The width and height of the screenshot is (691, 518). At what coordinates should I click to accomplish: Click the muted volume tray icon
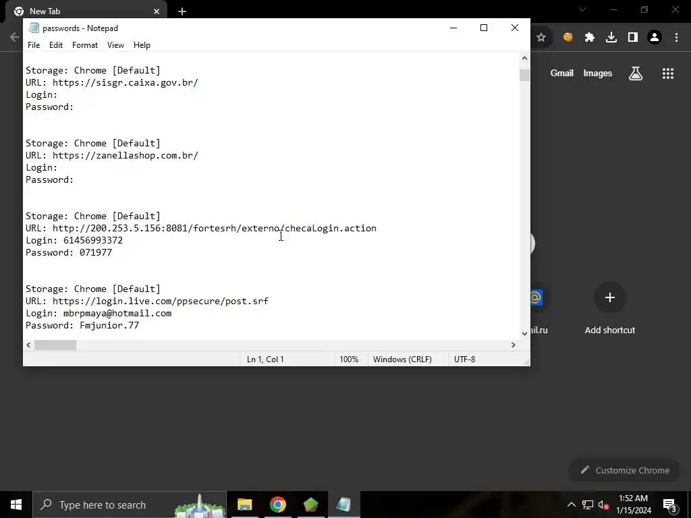coord(604,505)
